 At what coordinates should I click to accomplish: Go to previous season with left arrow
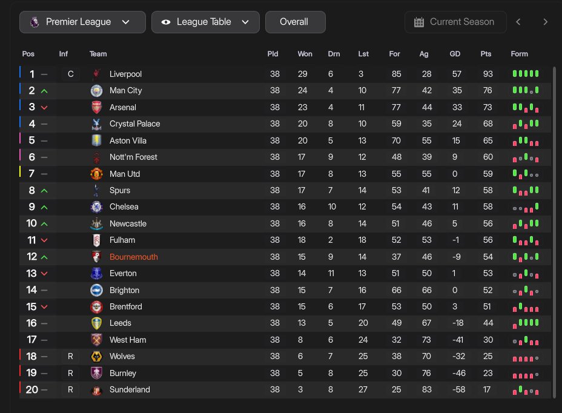518,22
